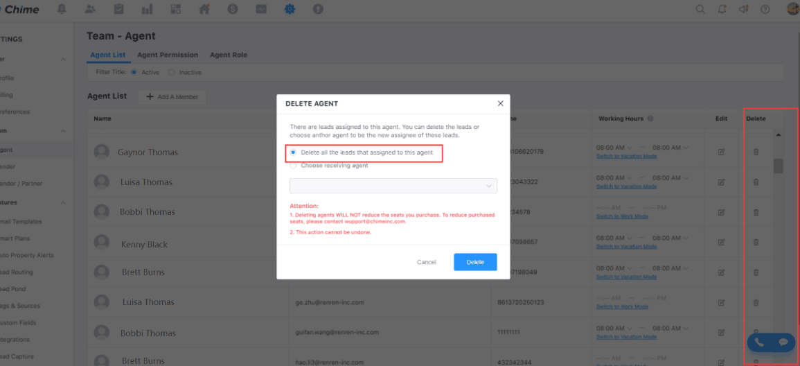This screenshot has width=800, height=366.
Task: Click the blue settings gear icon
Action: 290,9
